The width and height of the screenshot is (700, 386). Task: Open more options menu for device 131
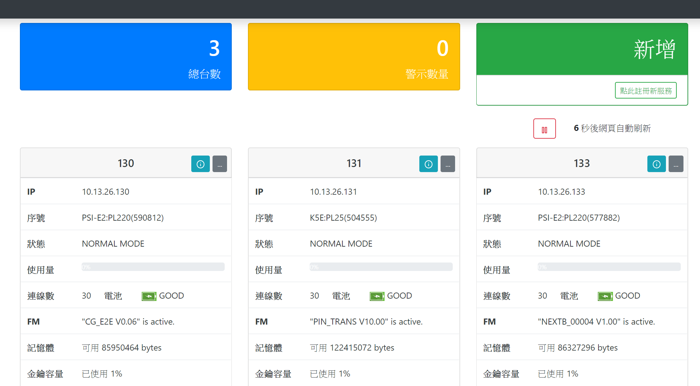pyautogui.click(x=448, y=164)
